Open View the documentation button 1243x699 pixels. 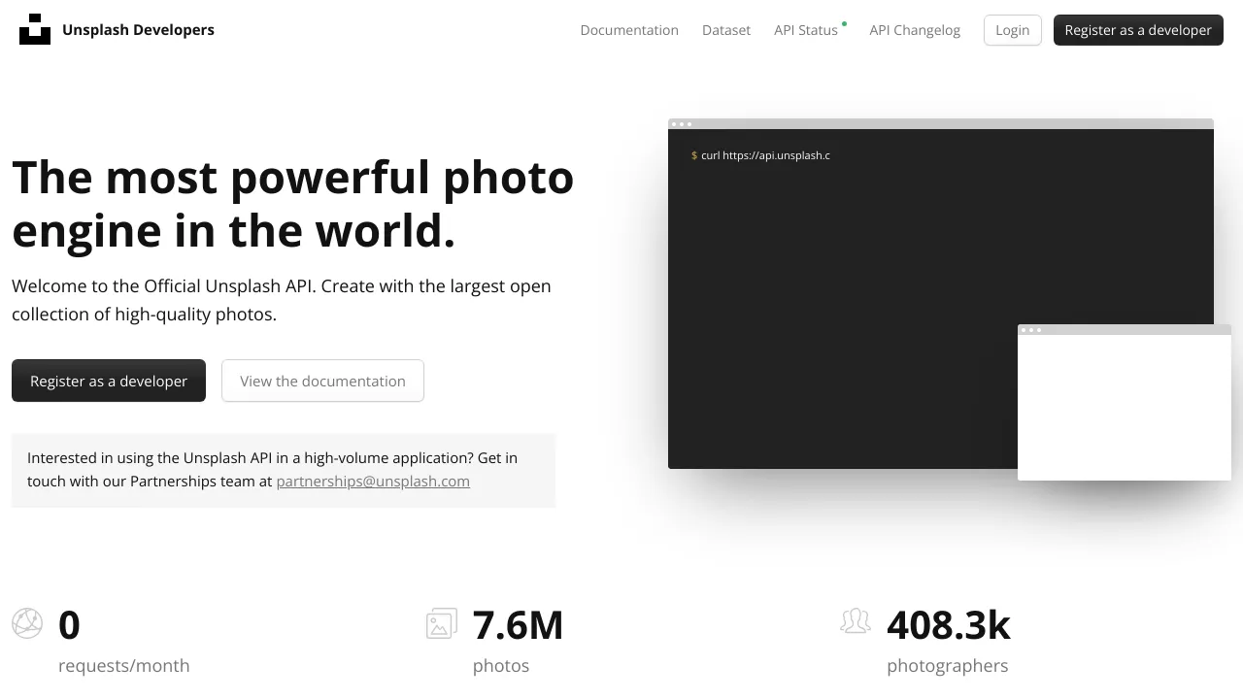(322, 381)
